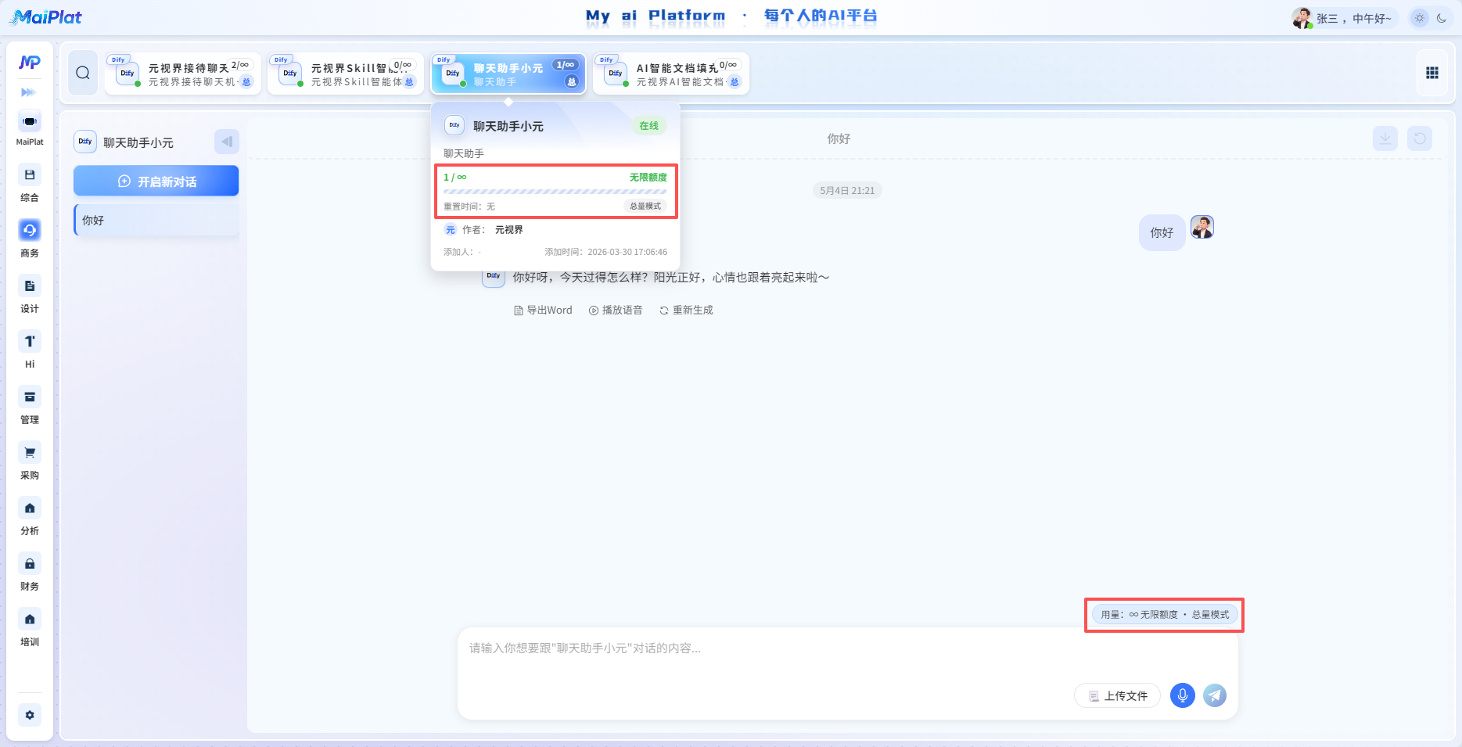This screenshot has width=1462, height=747.
Task: Open the MaiPlat sidebar item
Action: [30, 129]
